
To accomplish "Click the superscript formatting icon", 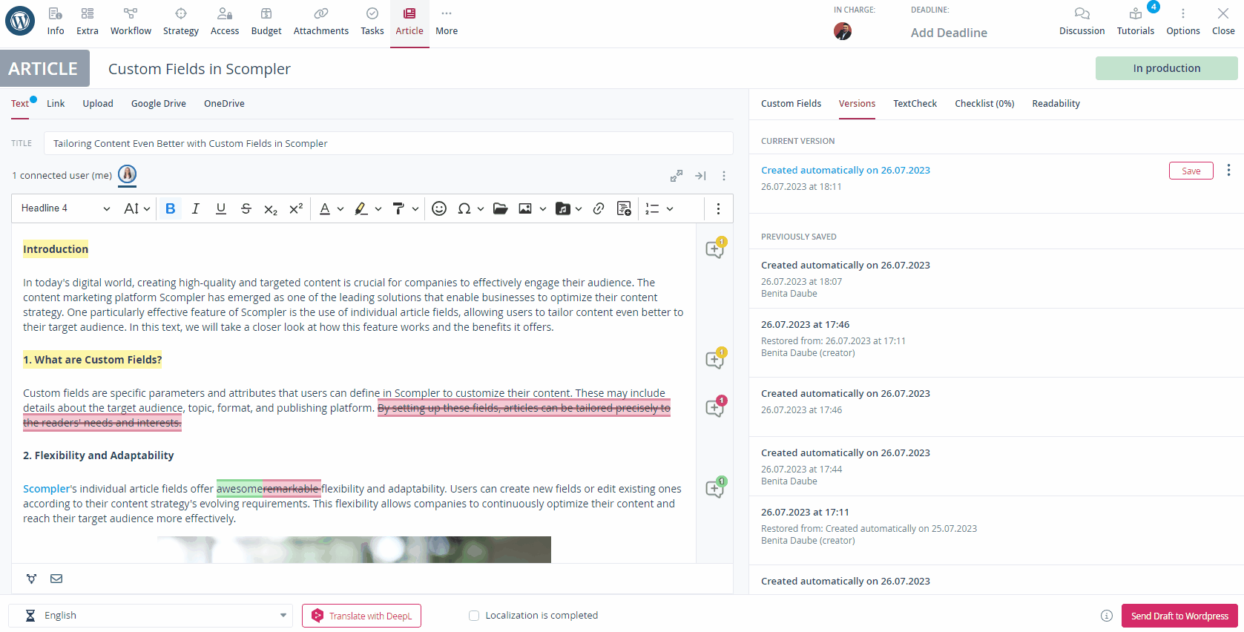I will (x=296, y=208).
